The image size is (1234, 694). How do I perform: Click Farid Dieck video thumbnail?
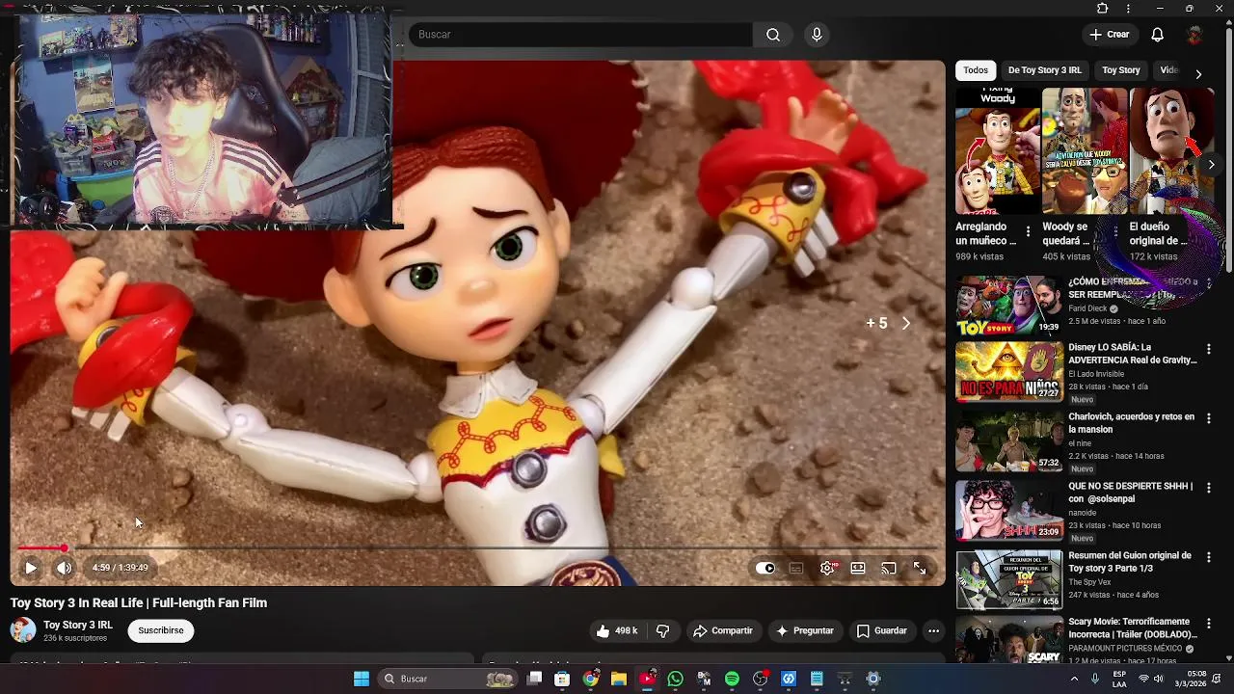(1009, 306)
